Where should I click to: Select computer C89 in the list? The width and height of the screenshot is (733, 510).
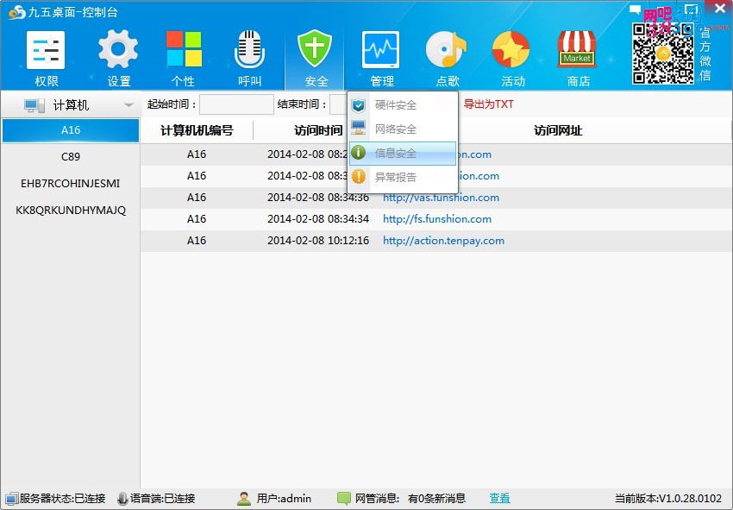[x=71, y=157]
